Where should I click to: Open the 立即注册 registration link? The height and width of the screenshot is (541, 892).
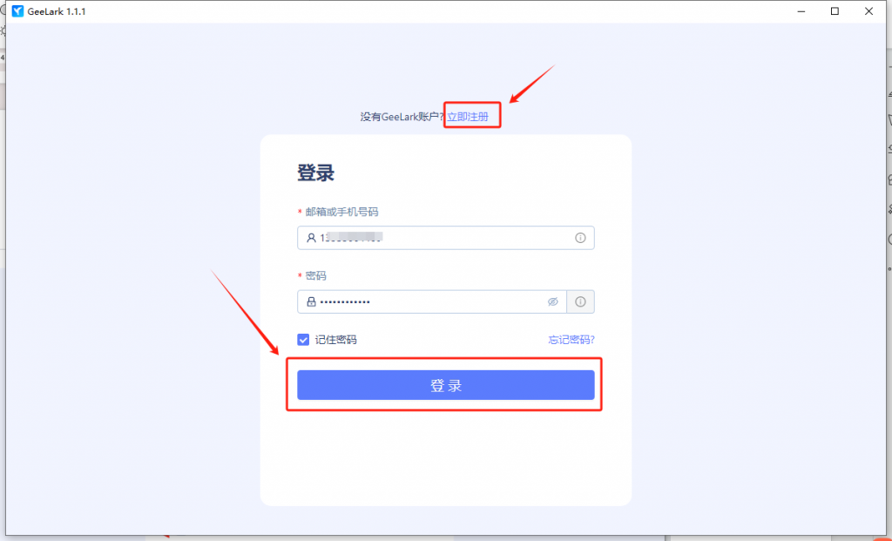coord(468,117)
